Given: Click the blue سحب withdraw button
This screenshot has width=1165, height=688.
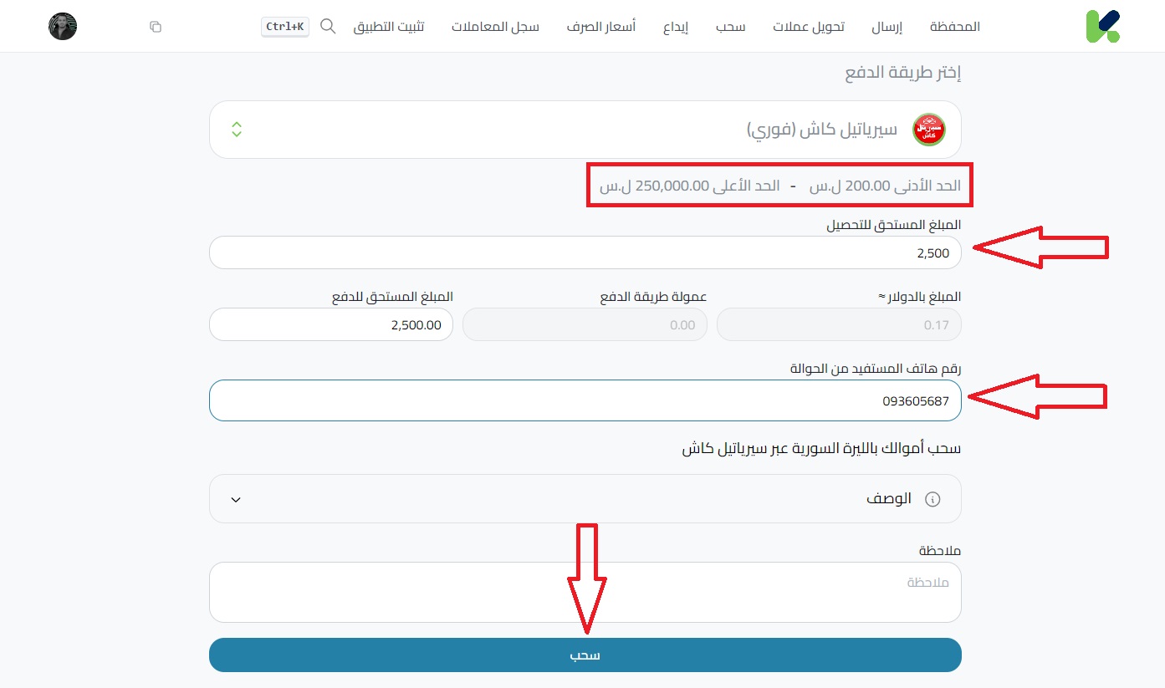Looking at the screenshot, I should click(585, 655).
